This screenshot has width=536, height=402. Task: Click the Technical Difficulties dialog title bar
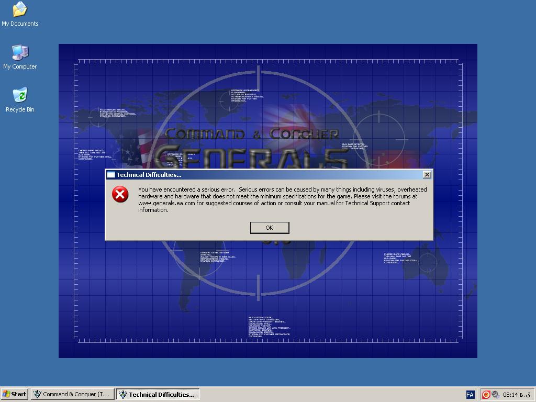point(262,175)
